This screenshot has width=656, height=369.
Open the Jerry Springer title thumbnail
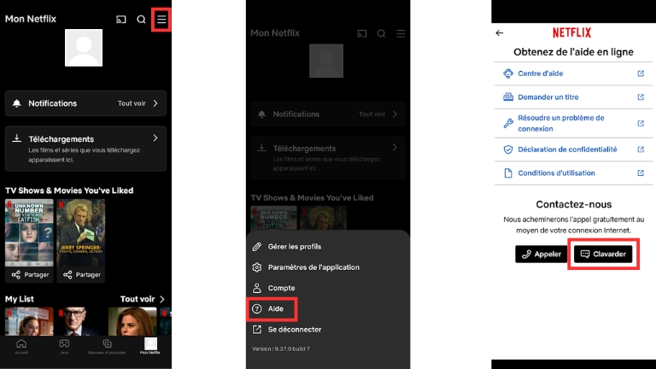(x=81, y=231)
